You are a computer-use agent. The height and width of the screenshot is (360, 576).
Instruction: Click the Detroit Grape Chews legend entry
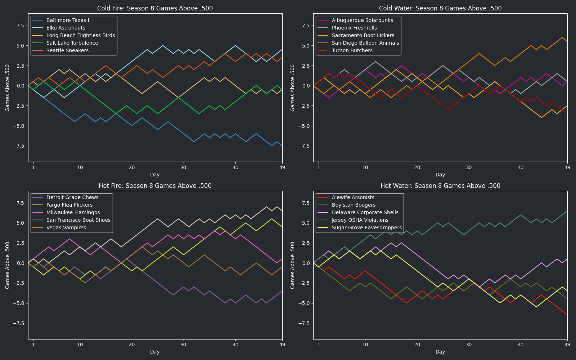(x=72, y=197)
